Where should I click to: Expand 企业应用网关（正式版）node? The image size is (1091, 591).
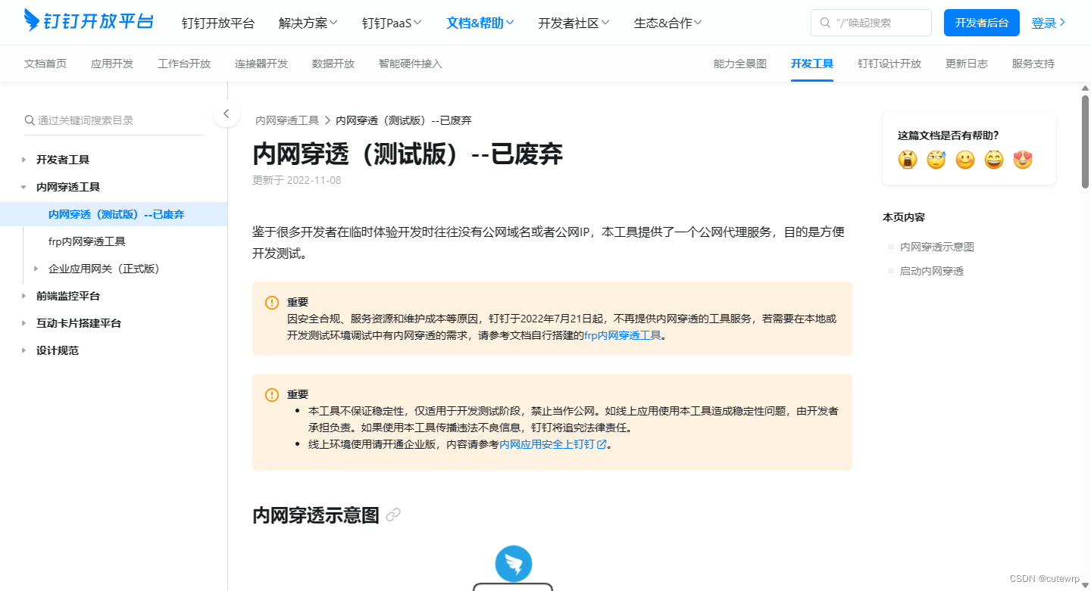(36, 269)
